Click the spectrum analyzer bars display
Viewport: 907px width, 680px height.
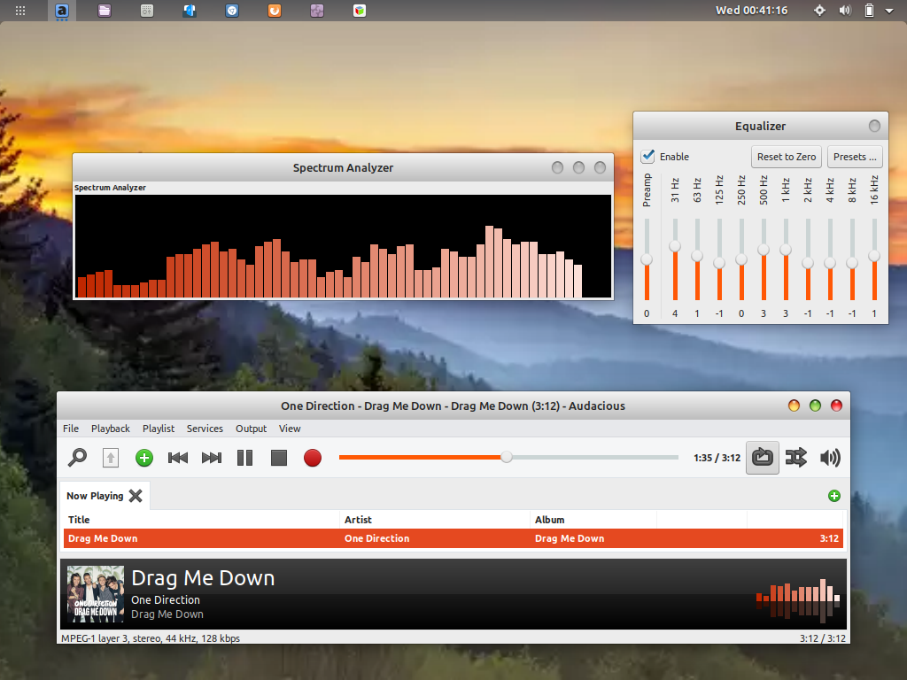[343, 246]
